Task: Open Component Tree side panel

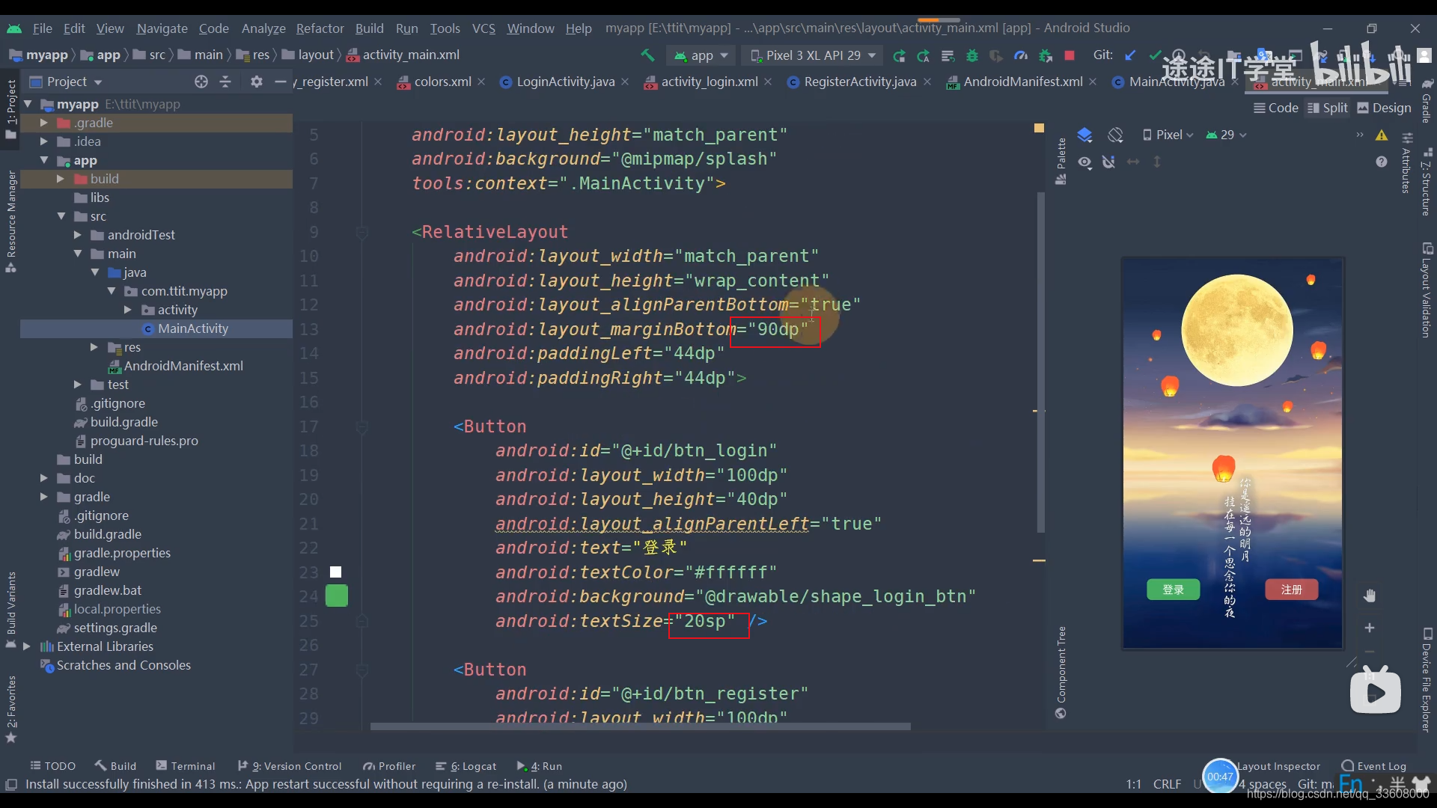Action: click(1061, 671)
